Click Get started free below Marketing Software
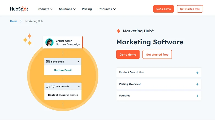This screenshot has width=215, height=120. [x=157, y=55]
